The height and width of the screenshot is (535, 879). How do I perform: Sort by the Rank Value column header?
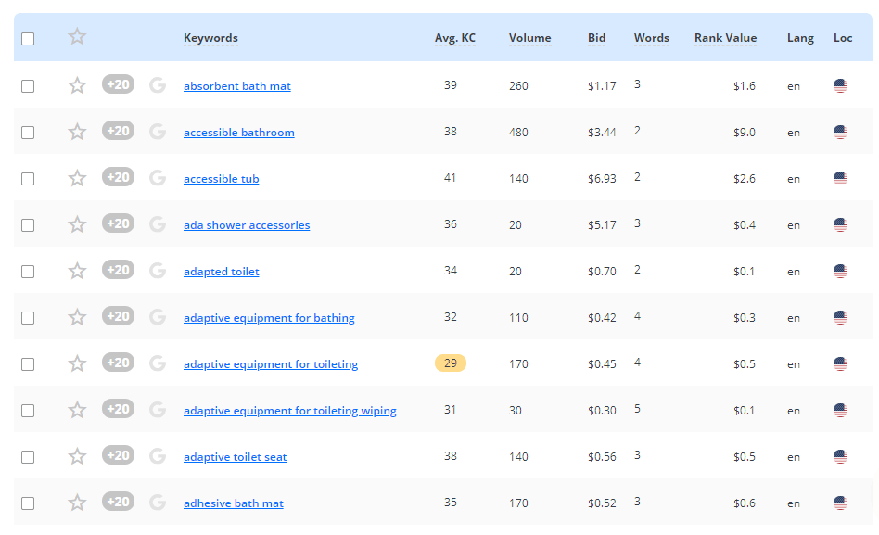[x=725, y=38]
